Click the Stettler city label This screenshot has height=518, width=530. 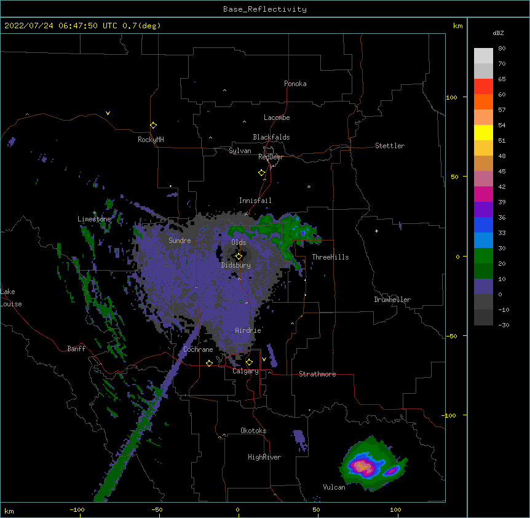390,146
